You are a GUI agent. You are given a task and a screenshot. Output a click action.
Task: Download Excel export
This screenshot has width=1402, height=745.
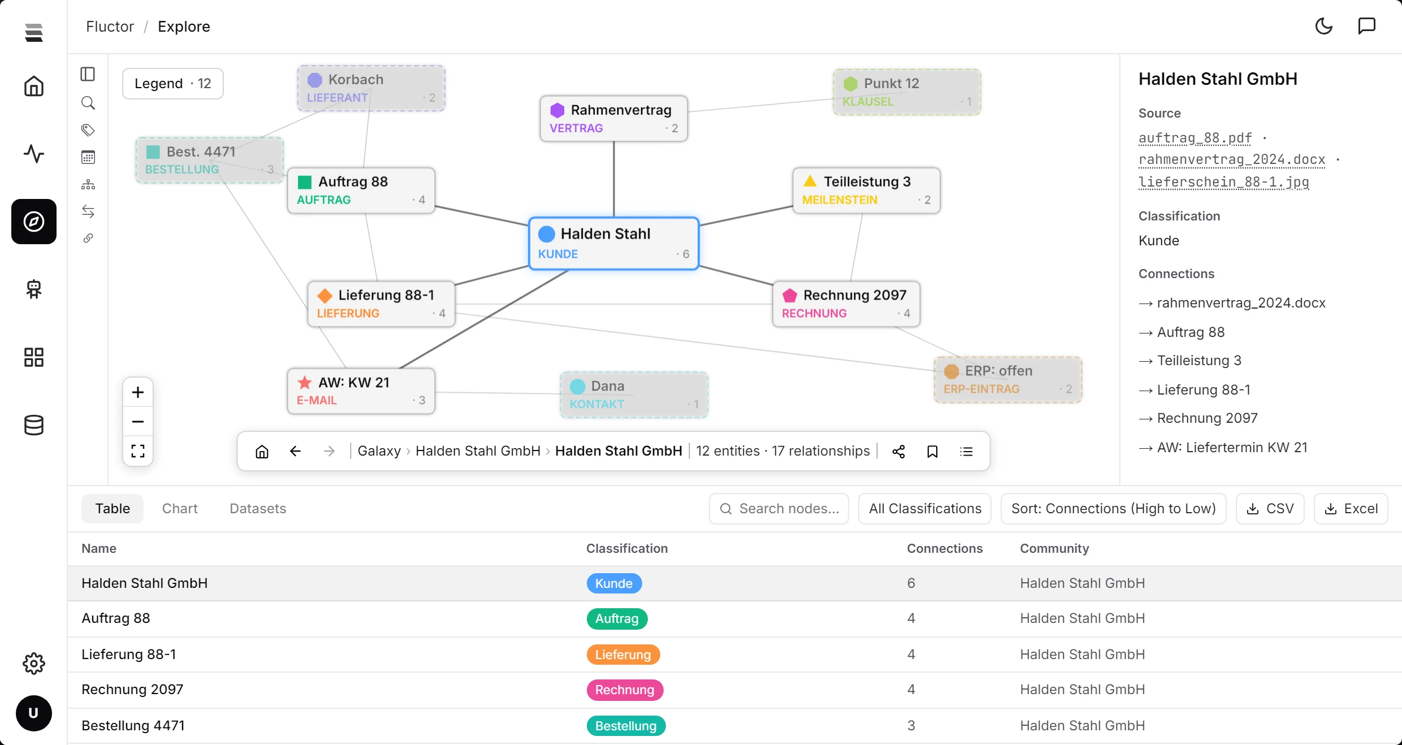click(x=1351, y=509)
